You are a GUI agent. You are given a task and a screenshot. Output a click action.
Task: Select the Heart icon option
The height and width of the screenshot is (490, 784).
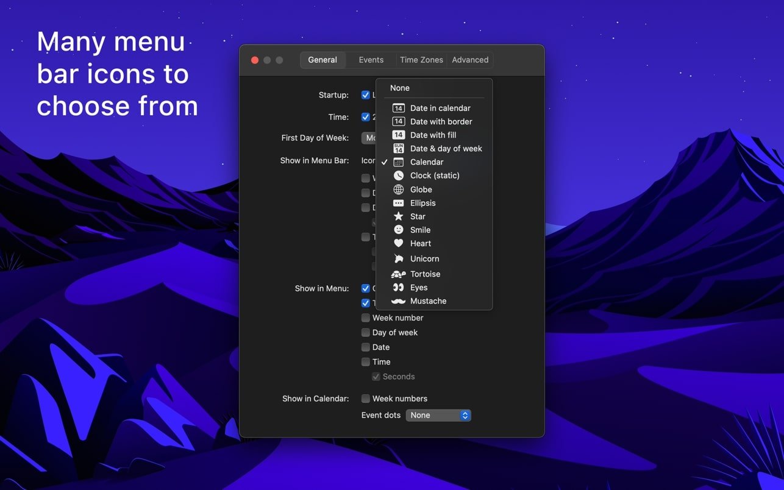click(x=420, y=243)
